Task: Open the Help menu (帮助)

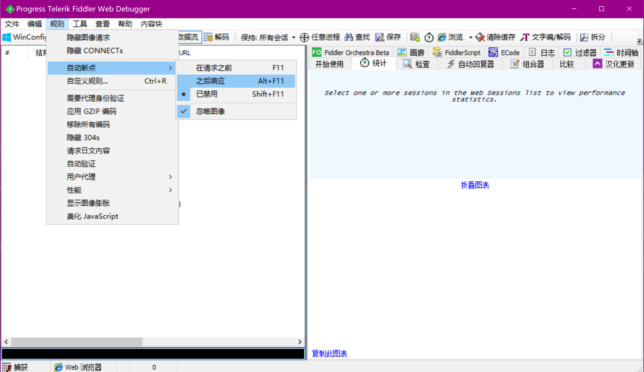Action: pyautogui.click(x=125, y=24)
